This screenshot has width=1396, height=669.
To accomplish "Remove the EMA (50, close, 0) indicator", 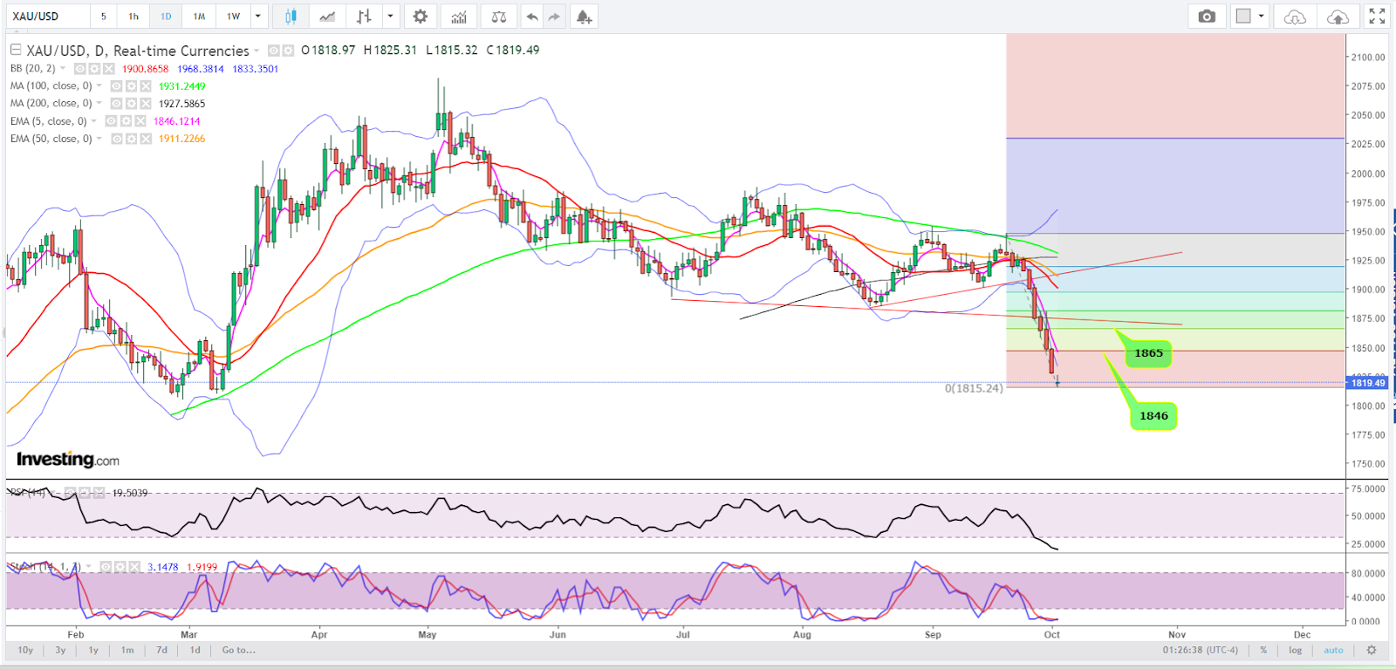I will tap(146, 139).
